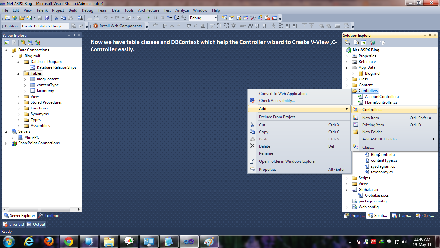The width and height of the screenshot is (440, 248).
Task: Toggle Show All Files in Solution Explorer
Action: click(x=357, y=43)
